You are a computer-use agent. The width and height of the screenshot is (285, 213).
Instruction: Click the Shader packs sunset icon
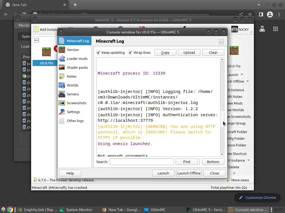(62, 67)
